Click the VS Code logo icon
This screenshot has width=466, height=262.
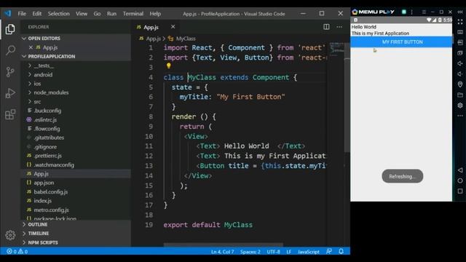[7, 13]
